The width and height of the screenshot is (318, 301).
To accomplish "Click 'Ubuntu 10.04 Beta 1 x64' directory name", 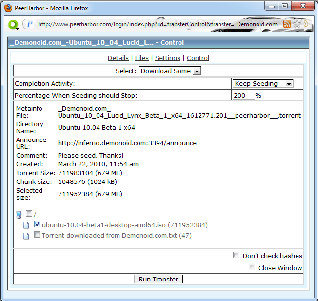I will coord(97,128).
